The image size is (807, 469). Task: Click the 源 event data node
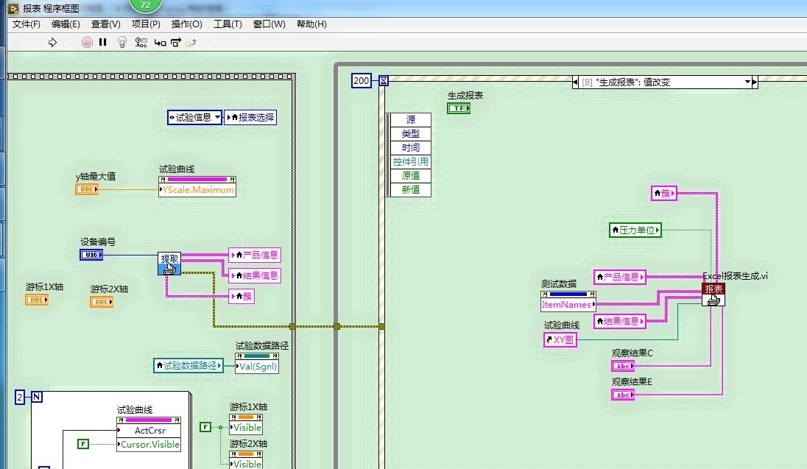[410, 119]
